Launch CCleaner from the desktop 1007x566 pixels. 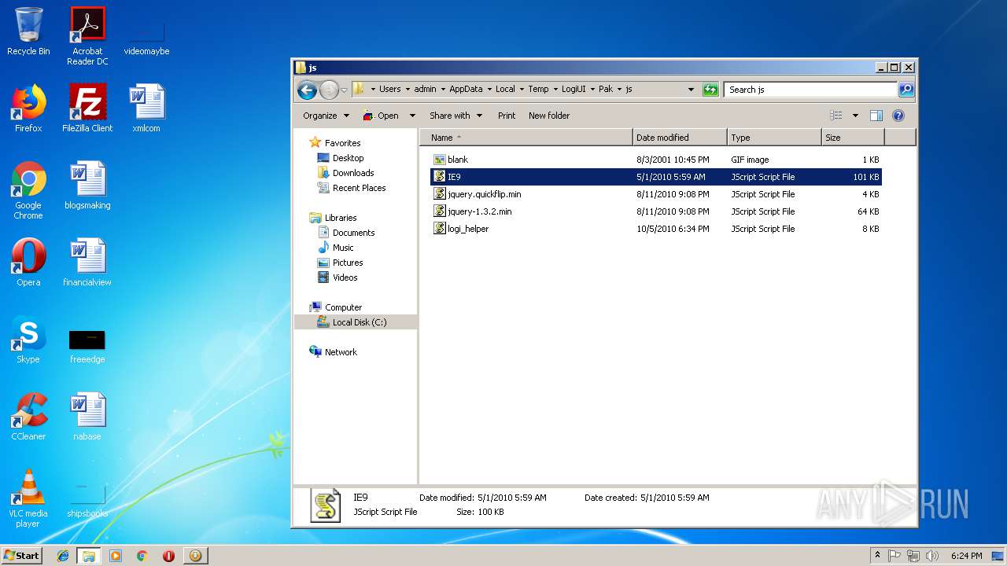coord(28,416)
